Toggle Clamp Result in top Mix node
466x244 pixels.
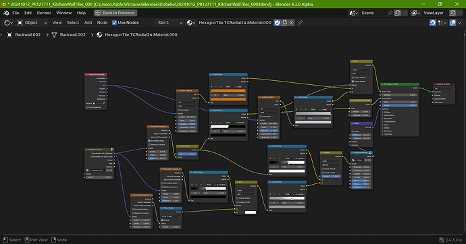point(353,78)
